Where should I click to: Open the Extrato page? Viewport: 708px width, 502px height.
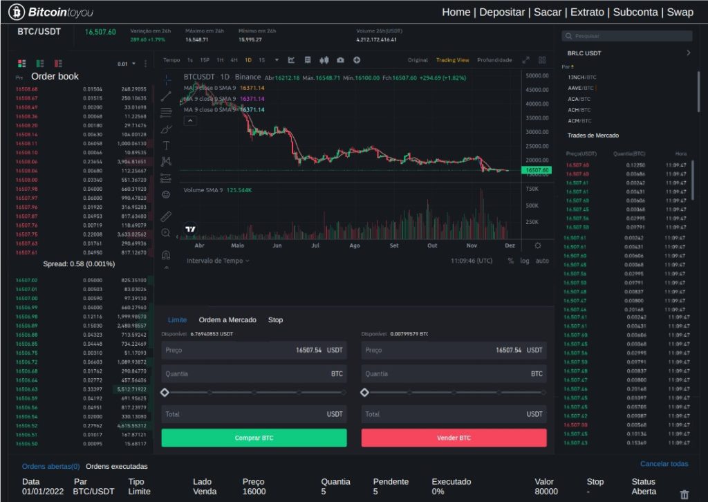587,12
